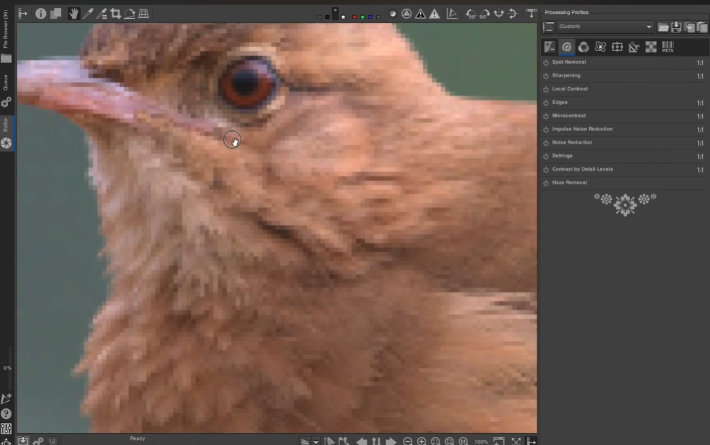Open the (Custom) processing profile dropdown
Viewport: 710px width, 445px height.
tap(606, 27)
